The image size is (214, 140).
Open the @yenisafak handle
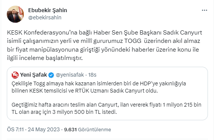tap(70, 75)
